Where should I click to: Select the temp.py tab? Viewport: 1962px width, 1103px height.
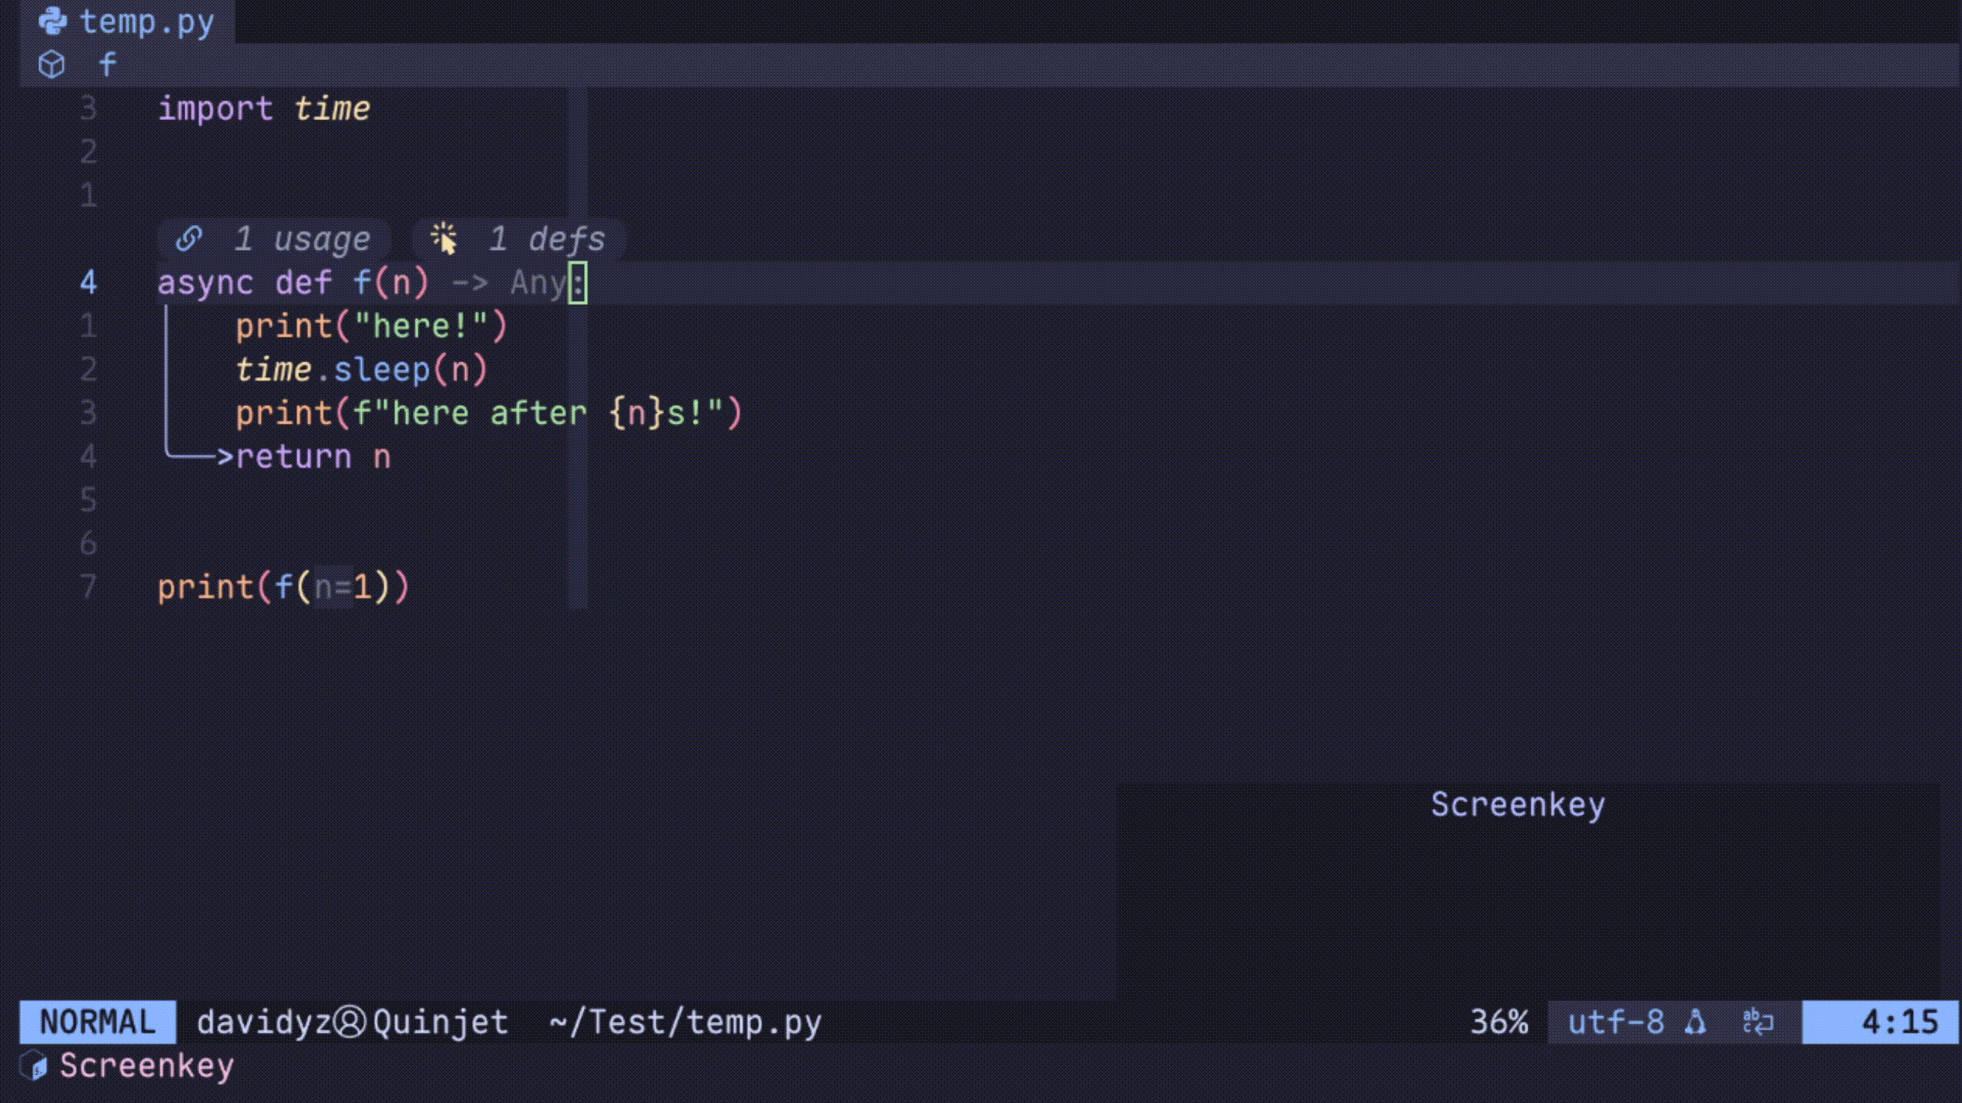click(146, 21)
